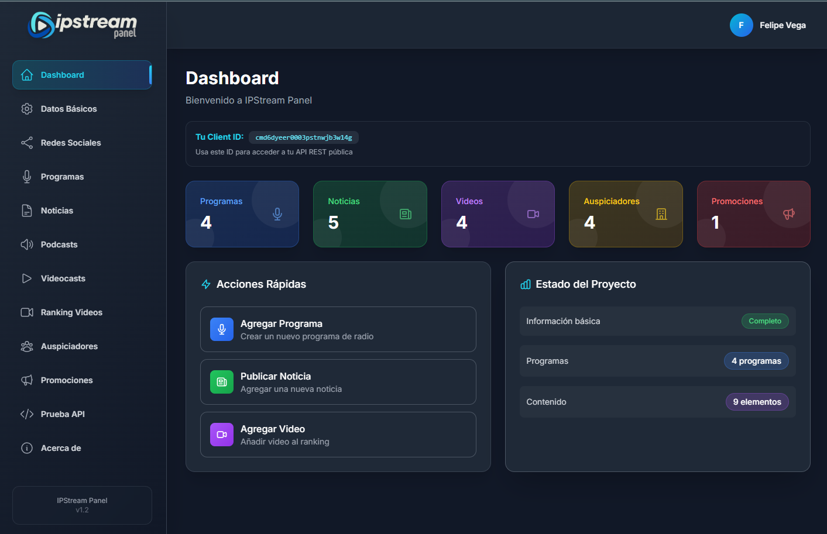The image size is (827, 534).
Task: Click the IPStream panel logo
Action: 83,25
